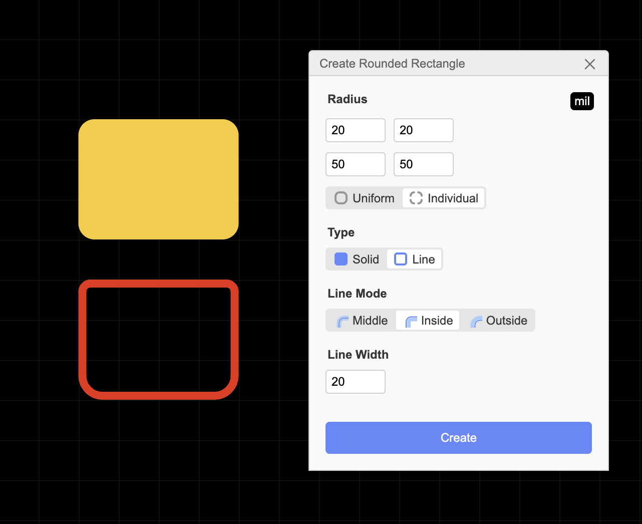642x524 pixels.
Task: Click the Create button
Action: pos(459,438)
